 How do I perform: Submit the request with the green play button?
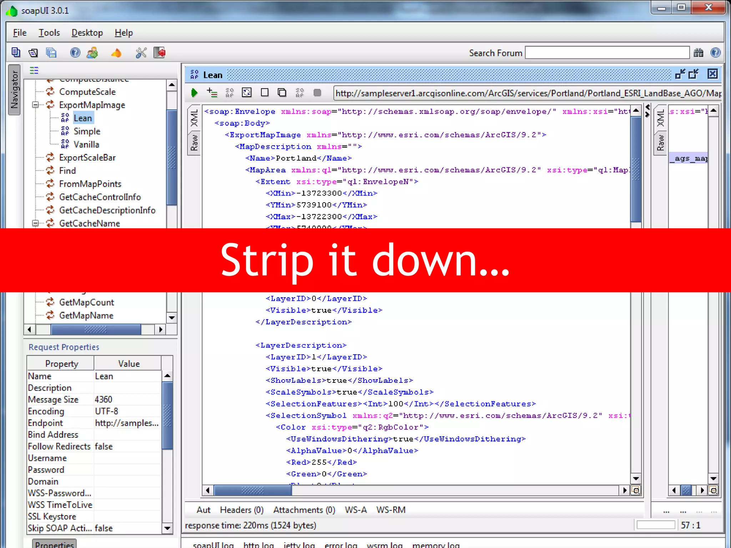194,93
